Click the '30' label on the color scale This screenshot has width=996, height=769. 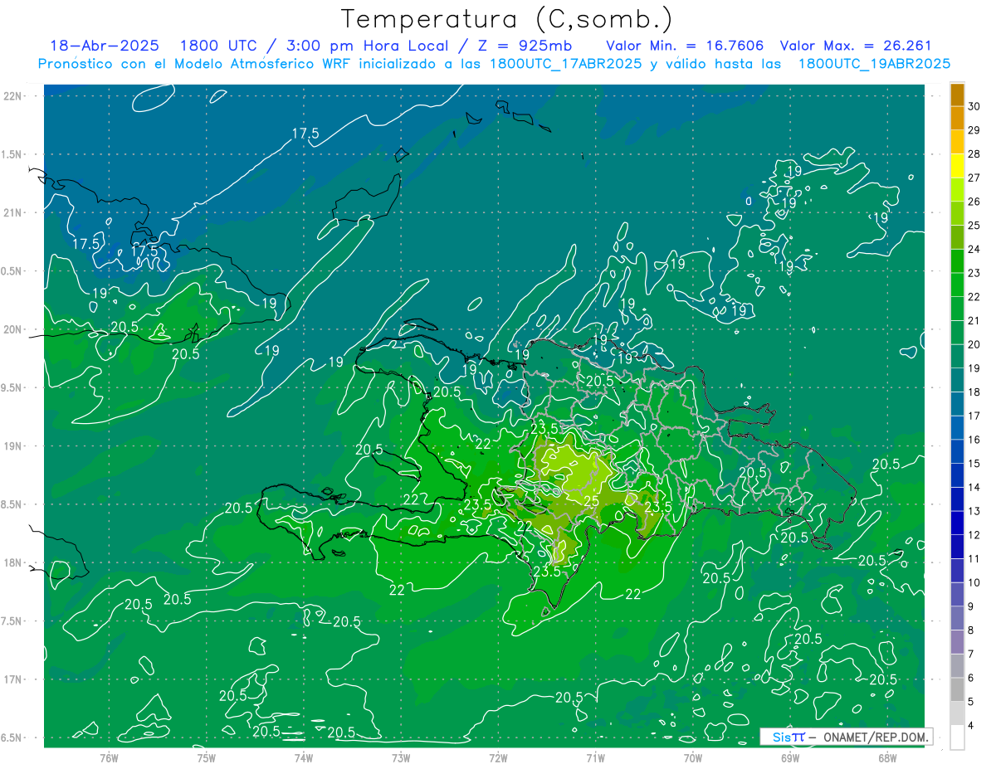pyautogui.click(x=974, y=106)
